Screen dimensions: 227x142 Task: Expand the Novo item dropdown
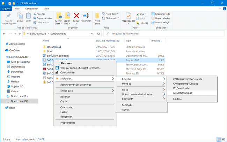(111, 14)
